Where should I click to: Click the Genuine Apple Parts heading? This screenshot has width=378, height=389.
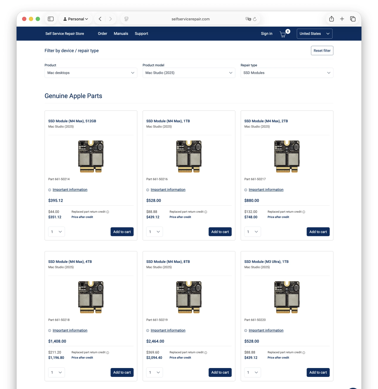click(73, 96)
